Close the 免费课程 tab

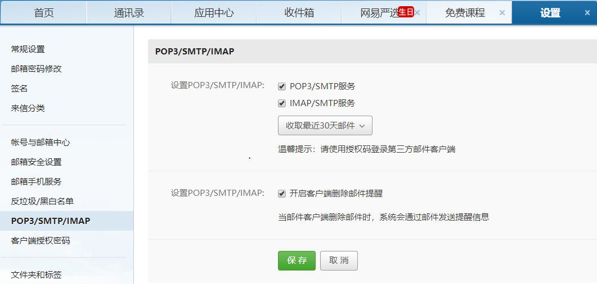click(502, 12)
